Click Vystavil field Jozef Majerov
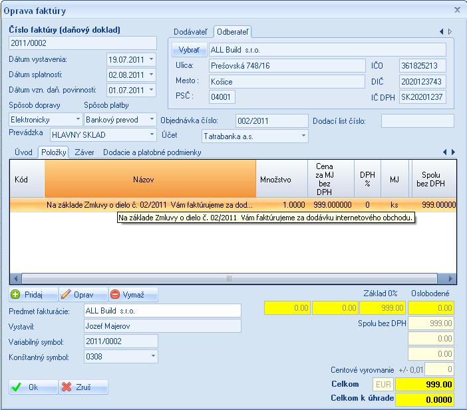Screen dimensions: 467x410 pyautogui.click(x=162, y=326)
